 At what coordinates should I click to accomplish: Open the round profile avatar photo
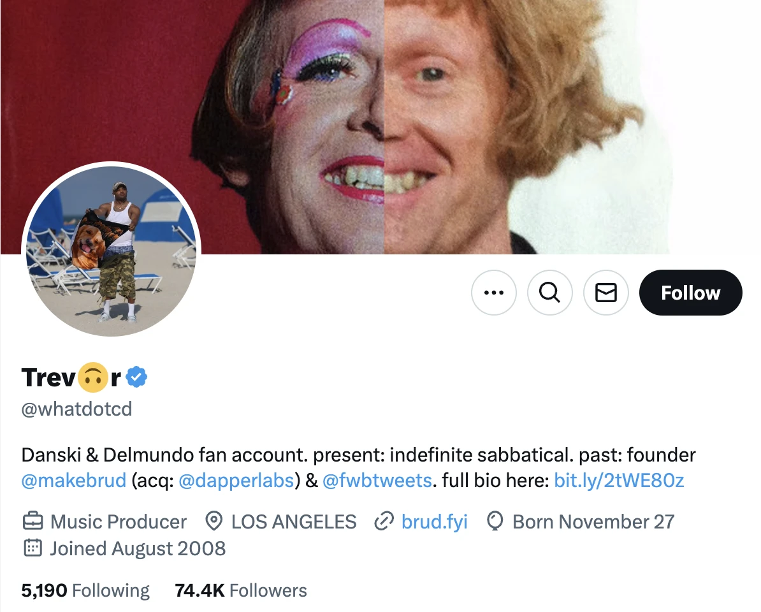point(112,251)
